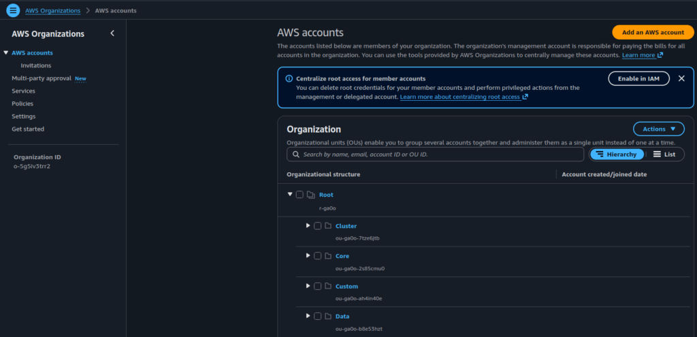Tick the Data OU checkbox

[317, 316]
